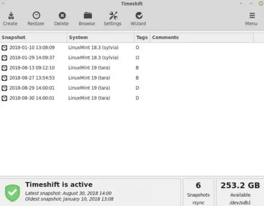Image resolution: width=264 pixels, height=206 pixels.
Task: Click clock icon of 2018-08-13 snapshot
Action: pyautogui.click(x=4, y=68)
